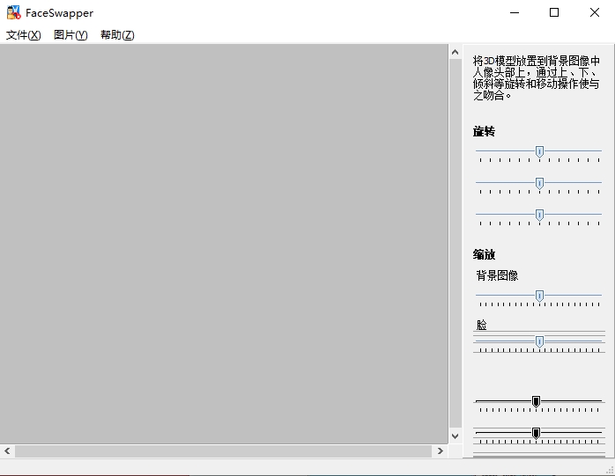Click the horizontal scrollbar right arrow
Image resolution: width=615 pixels, height=476 pixels.
tap(441, 450)
